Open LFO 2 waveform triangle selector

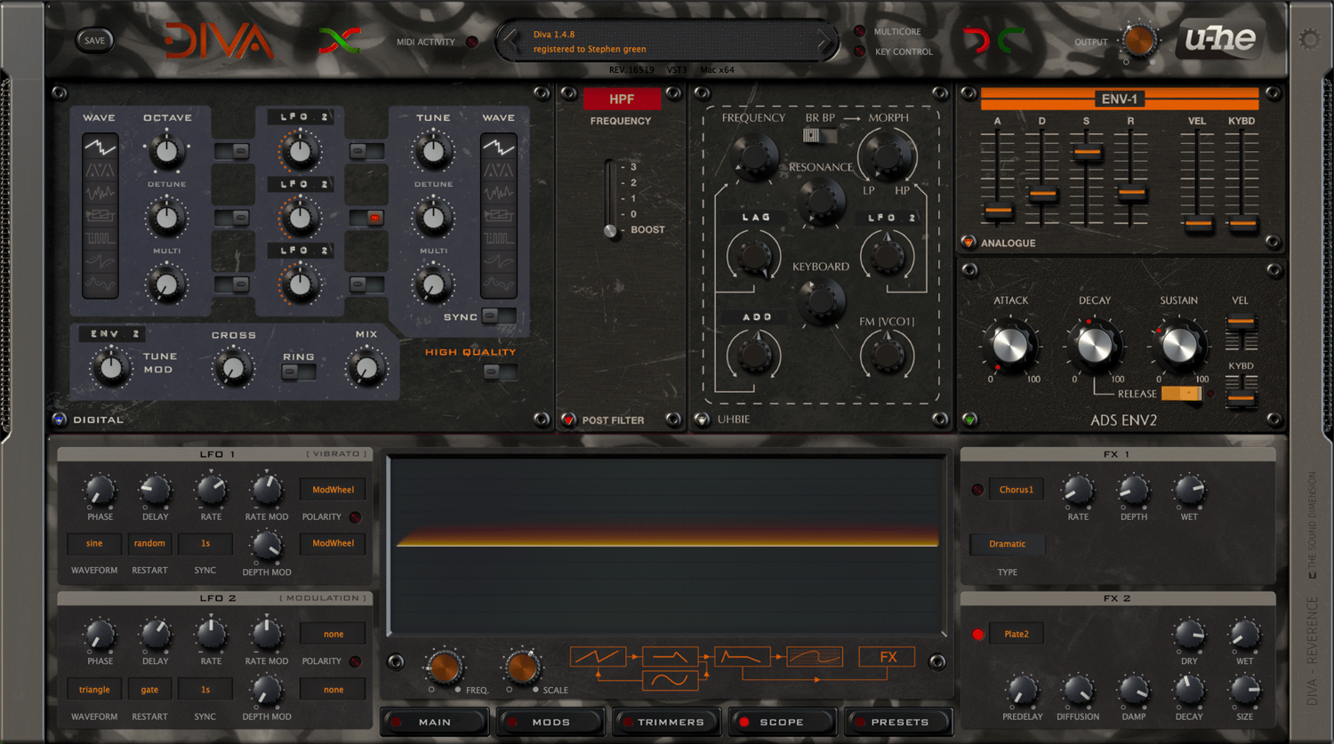coord(94,689)
